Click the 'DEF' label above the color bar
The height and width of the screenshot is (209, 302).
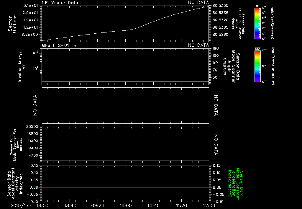coord(257,49)
